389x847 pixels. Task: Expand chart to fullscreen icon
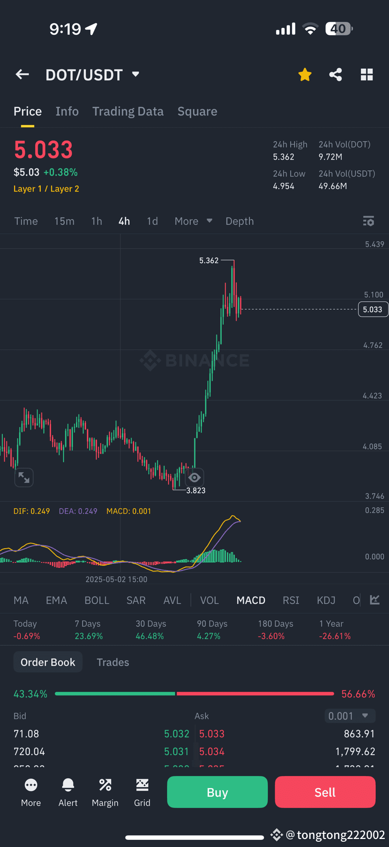(24, 478)
